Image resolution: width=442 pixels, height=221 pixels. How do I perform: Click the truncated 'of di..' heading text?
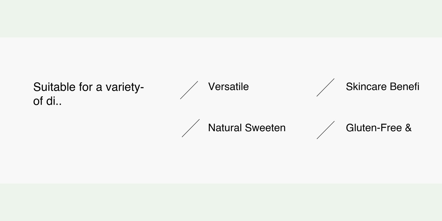[x=47, y=101]
